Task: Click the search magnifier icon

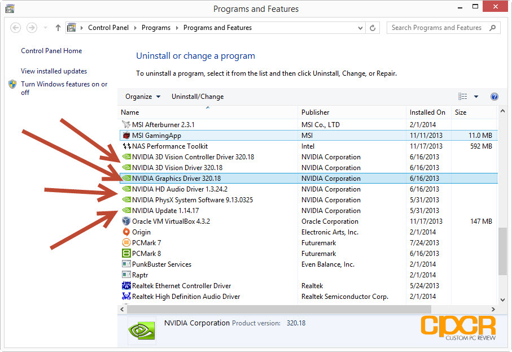Action: point(493,28)
